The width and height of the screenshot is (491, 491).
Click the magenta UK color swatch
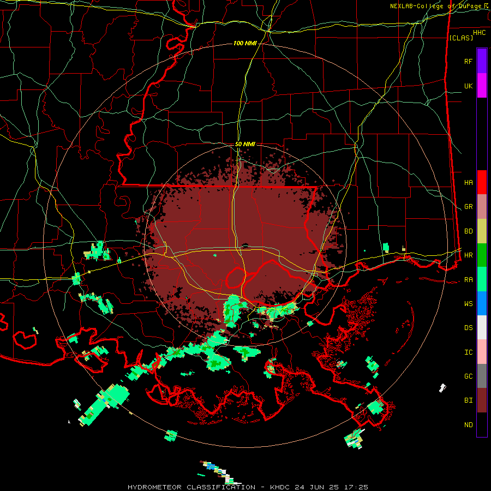[x=482, y=86]
